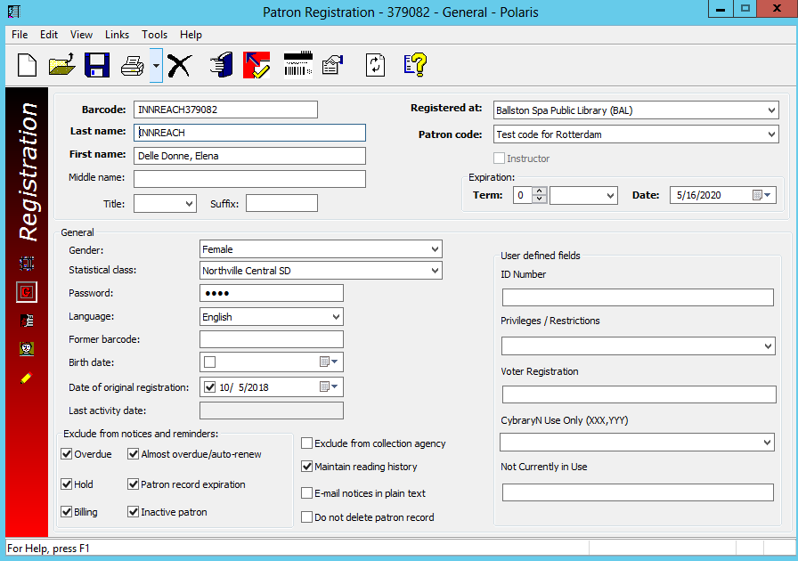Save the patron record with the floppy disk icon
The height and width of the screenshot is (561, 798).
coord(96,65)
